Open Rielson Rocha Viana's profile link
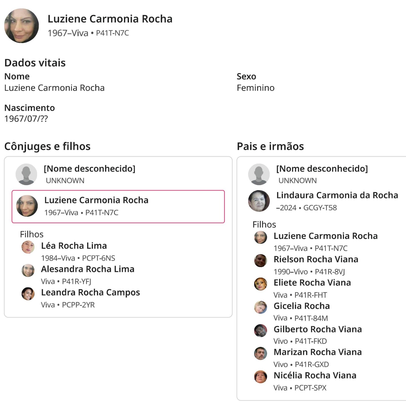Viewport: 406px width, 406px height. [316, 259]
